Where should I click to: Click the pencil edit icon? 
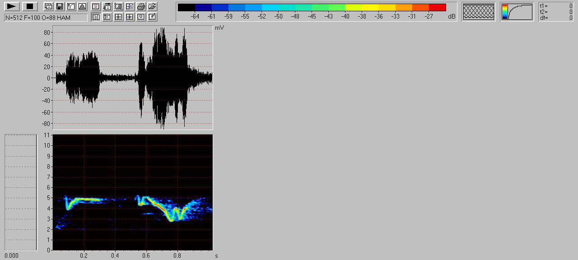(152, 17)
